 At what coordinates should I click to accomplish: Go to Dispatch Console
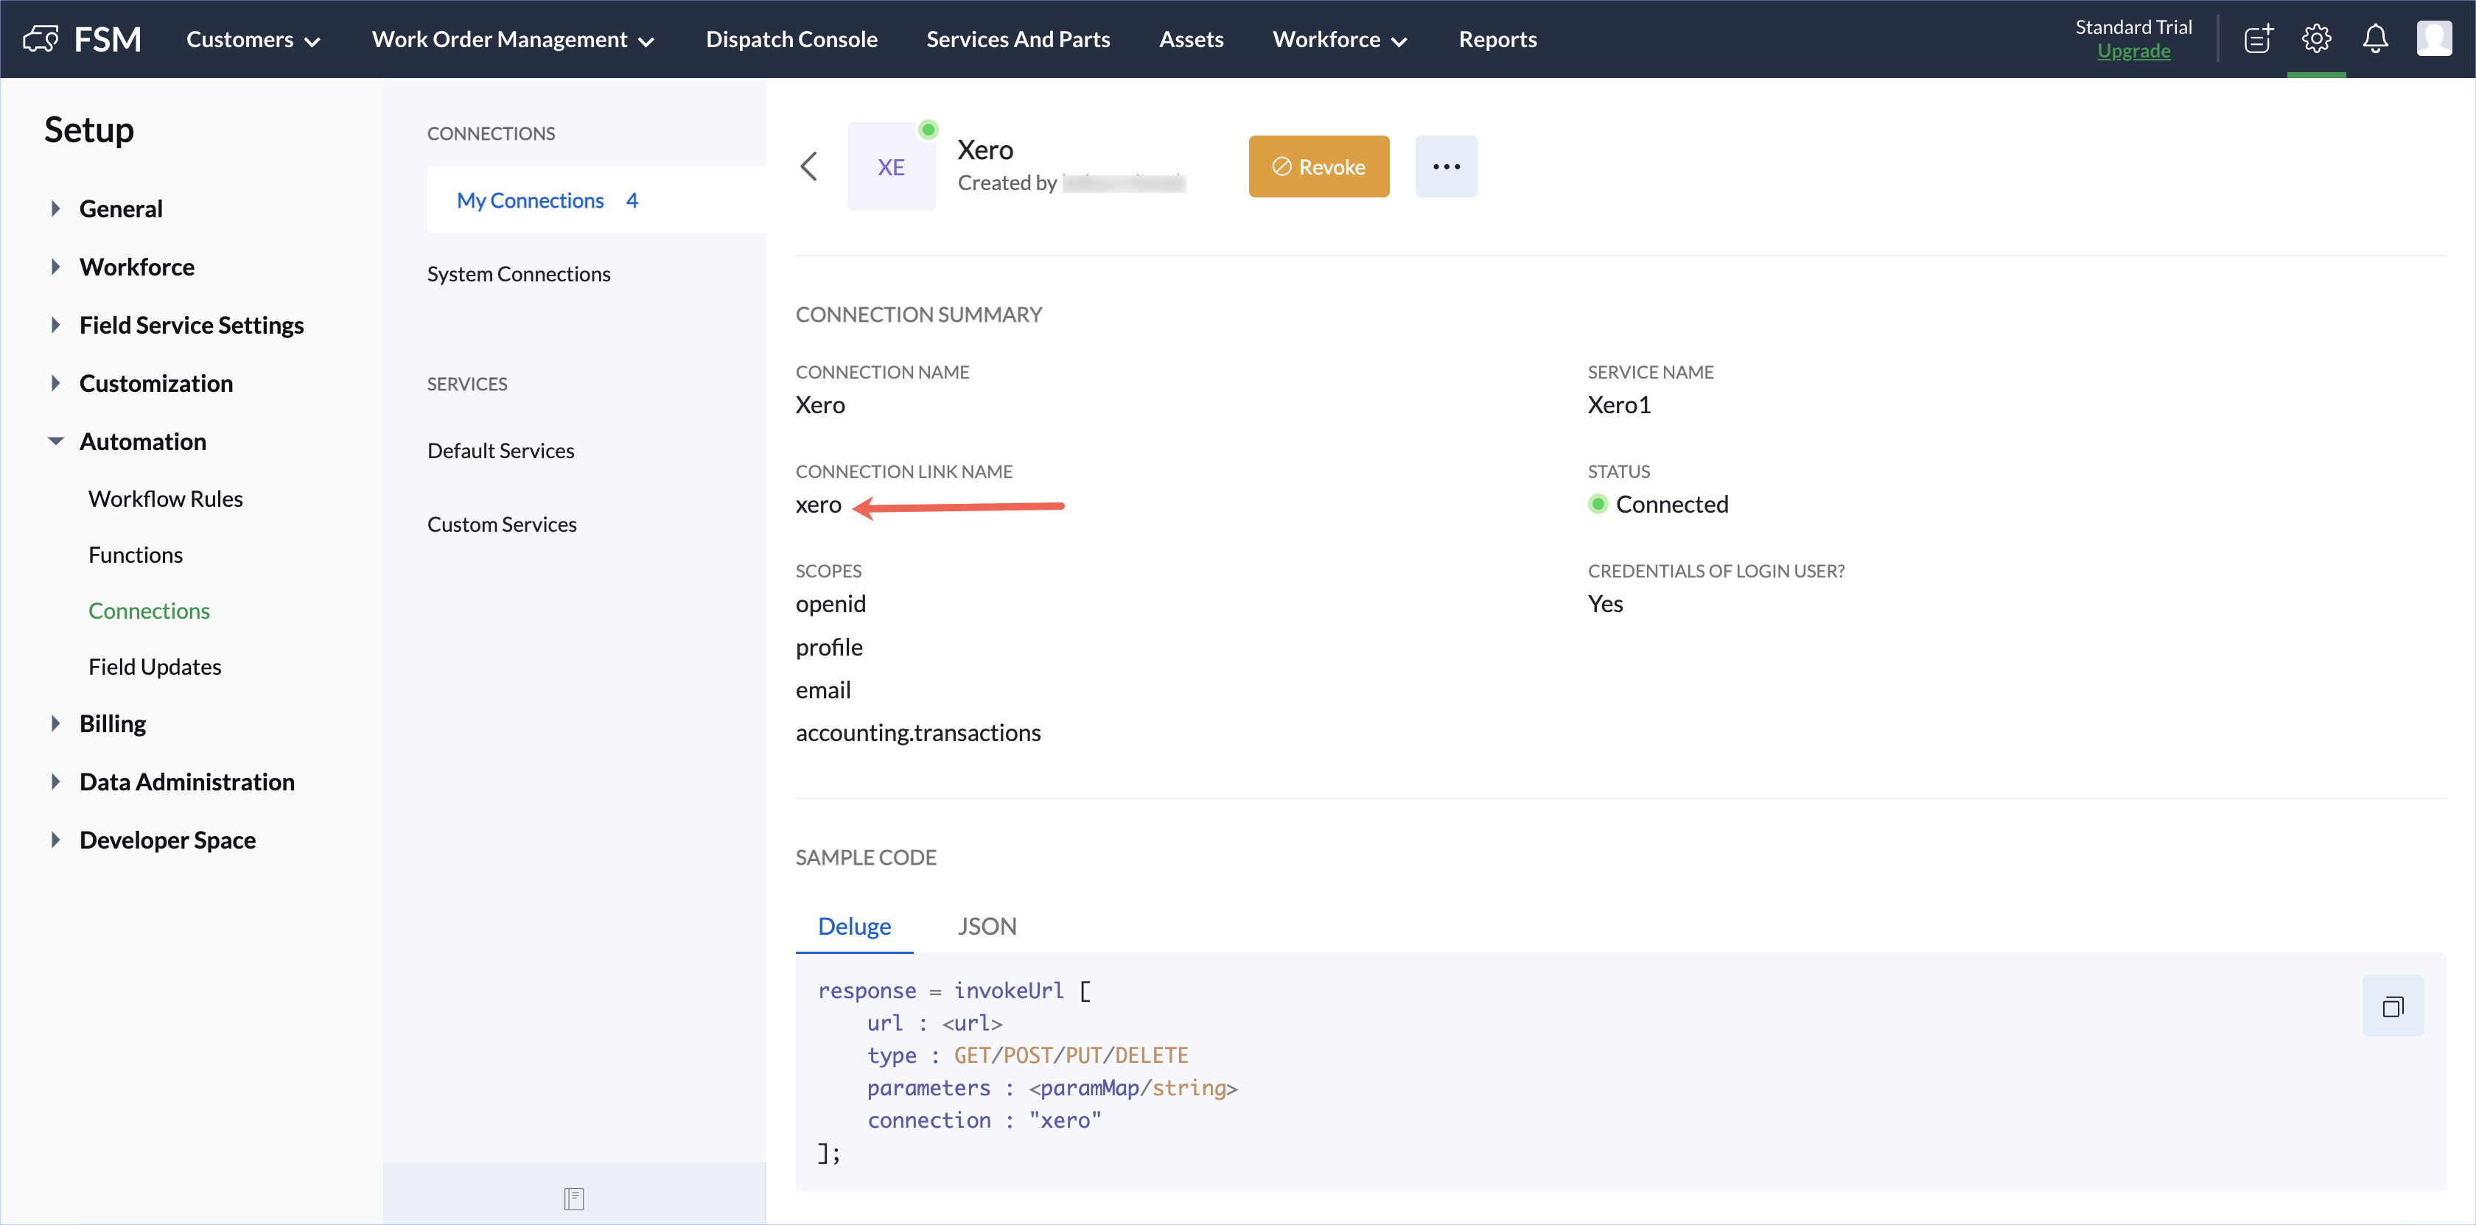pyautogui.click(x=791, y=39)
